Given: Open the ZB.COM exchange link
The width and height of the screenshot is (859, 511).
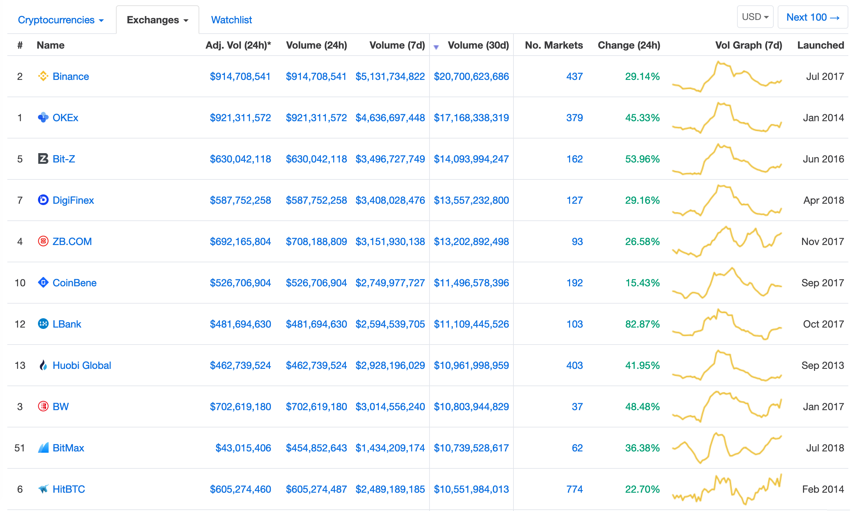Looking at the screenshot, I should point(72,242).
